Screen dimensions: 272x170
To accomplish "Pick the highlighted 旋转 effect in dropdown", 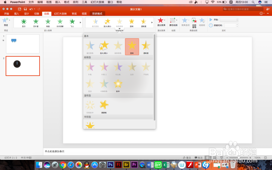I will pyautogui.click(x=132, y=47).
